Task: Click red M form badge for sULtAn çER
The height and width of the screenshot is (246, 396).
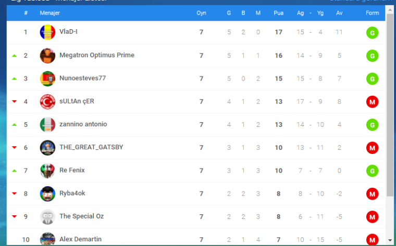Action: pos(372,102)
